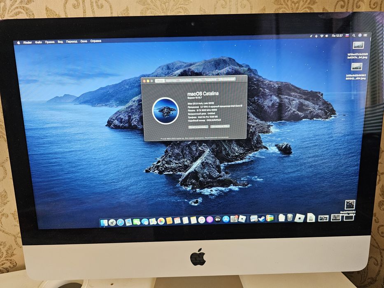
Task: Click serial number value C02L9JR4F8J2
Action: (x=214, y=120)
